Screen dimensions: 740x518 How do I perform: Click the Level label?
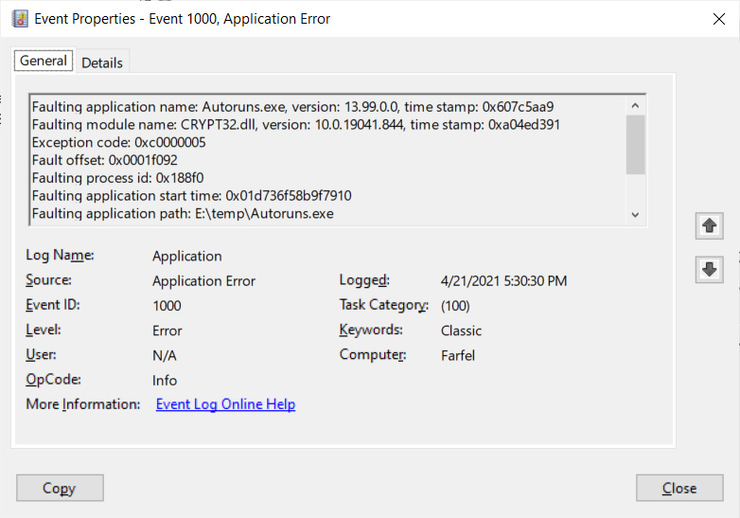(x=44, y=330)
